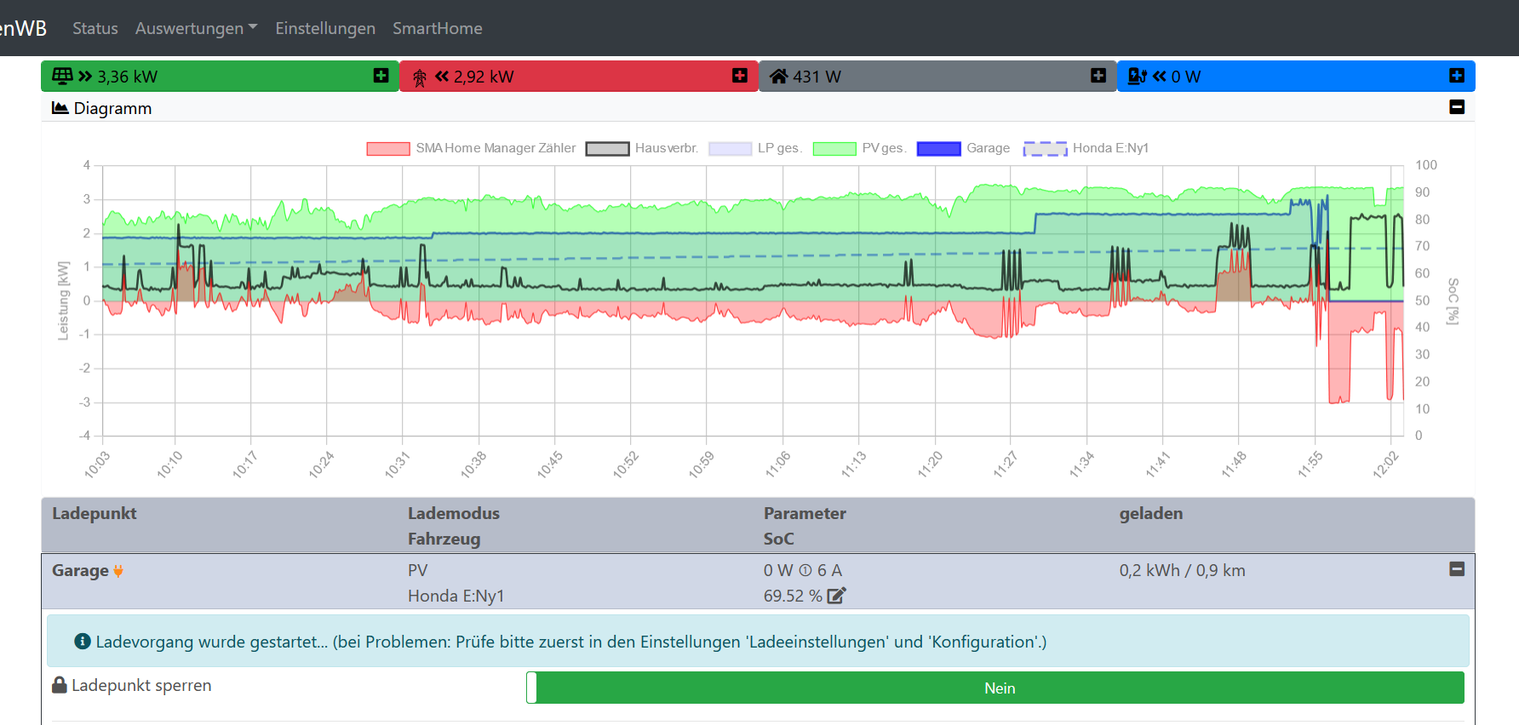Click the openWB brand logo link
The width and height of the screenshot is (1519, 725).
coord(23,28)
